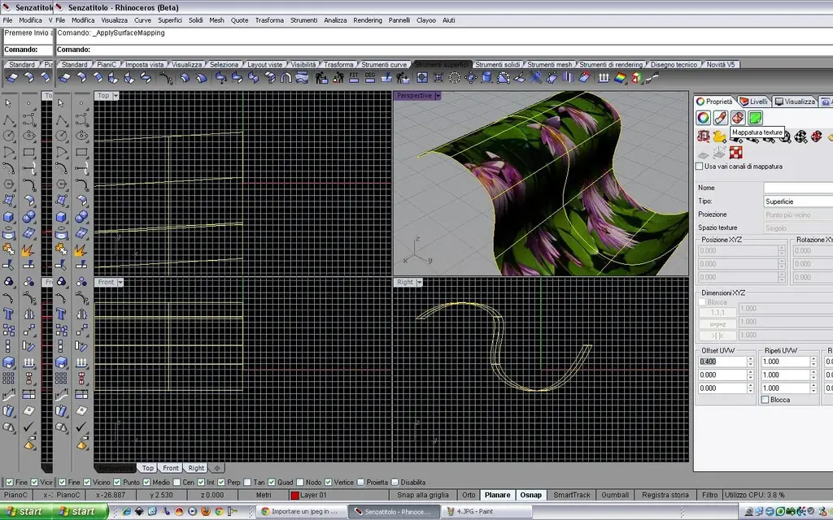Select the FIT surface tool icon
Viewport: 833px width, 520px height.
(x=354, y=77)
